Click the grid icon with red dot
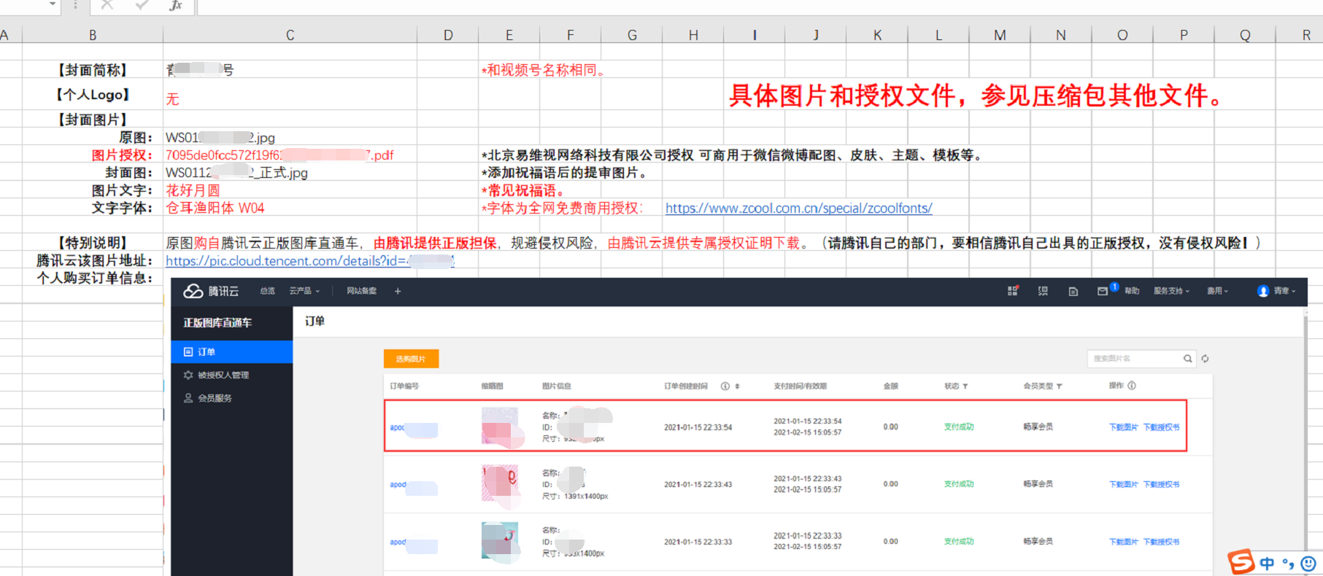Image resolution: width=1323 pixels, height=576 pixels. click(x=1013, y=290)
